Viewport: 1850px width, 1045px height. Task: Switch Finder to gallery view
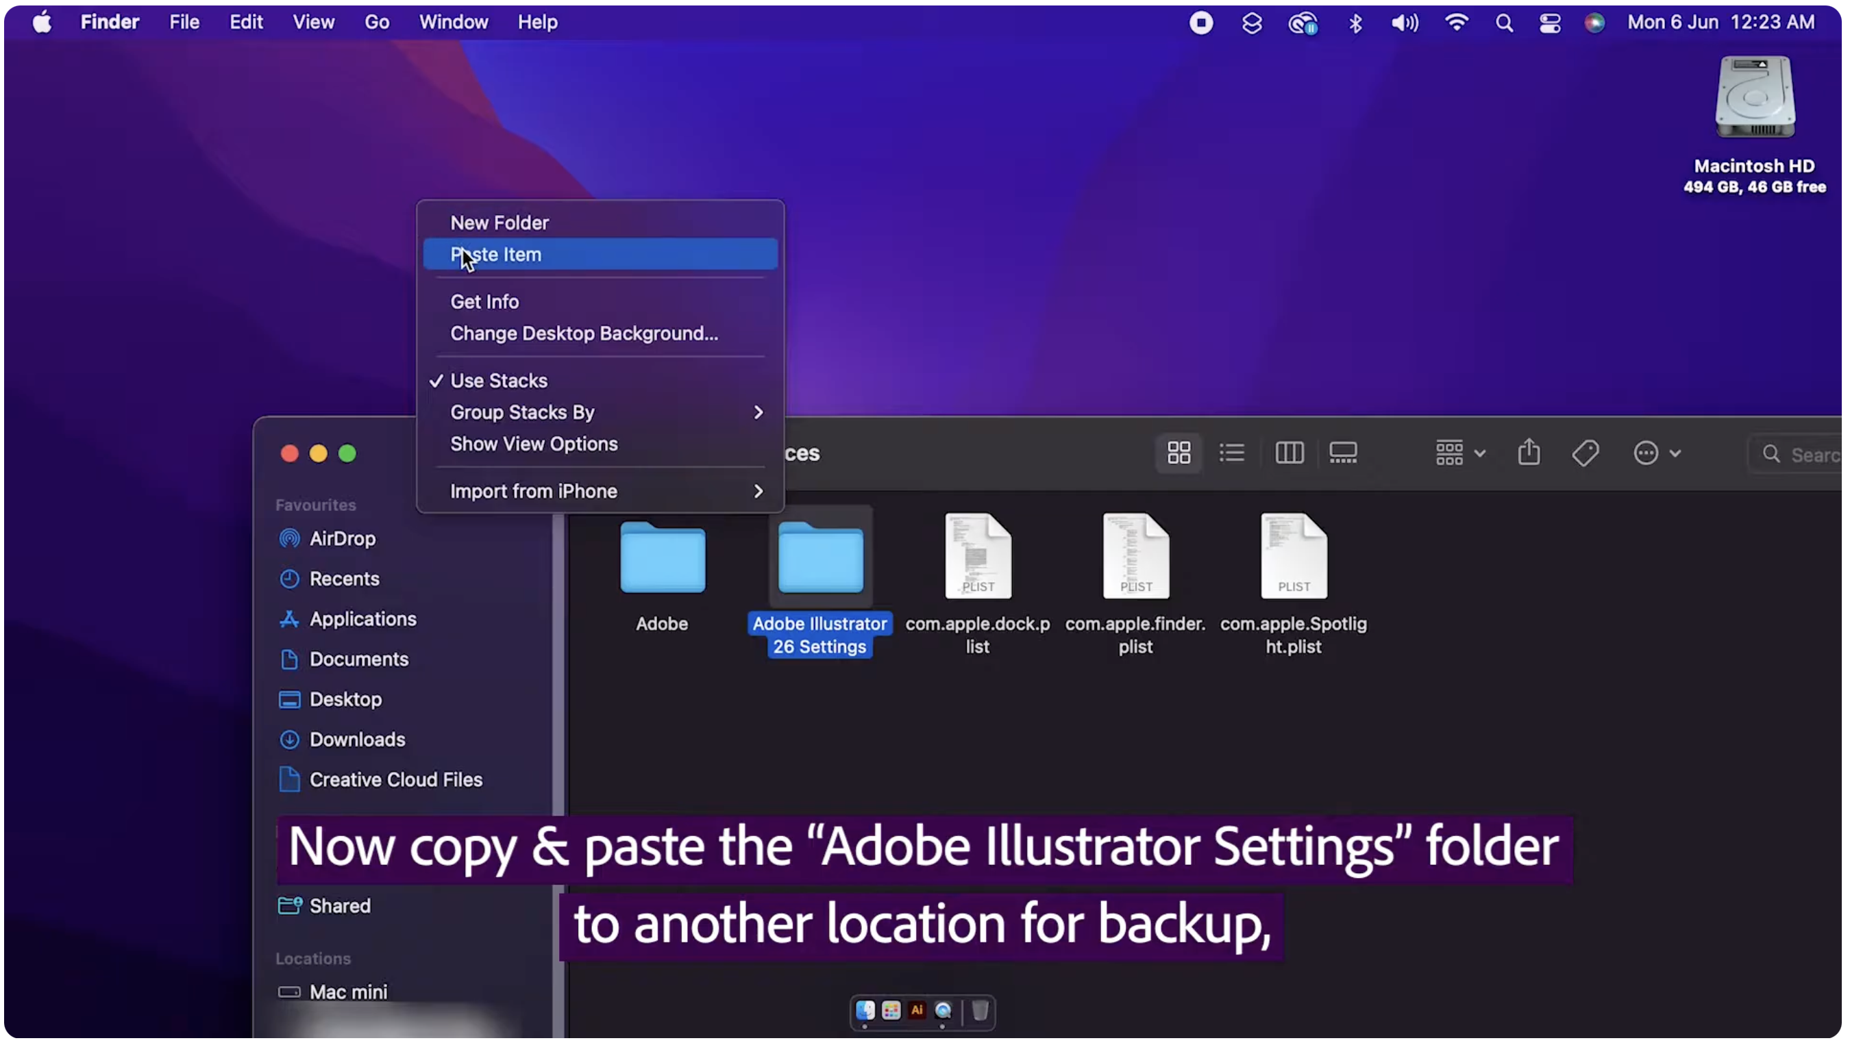tap(1342, 453)
